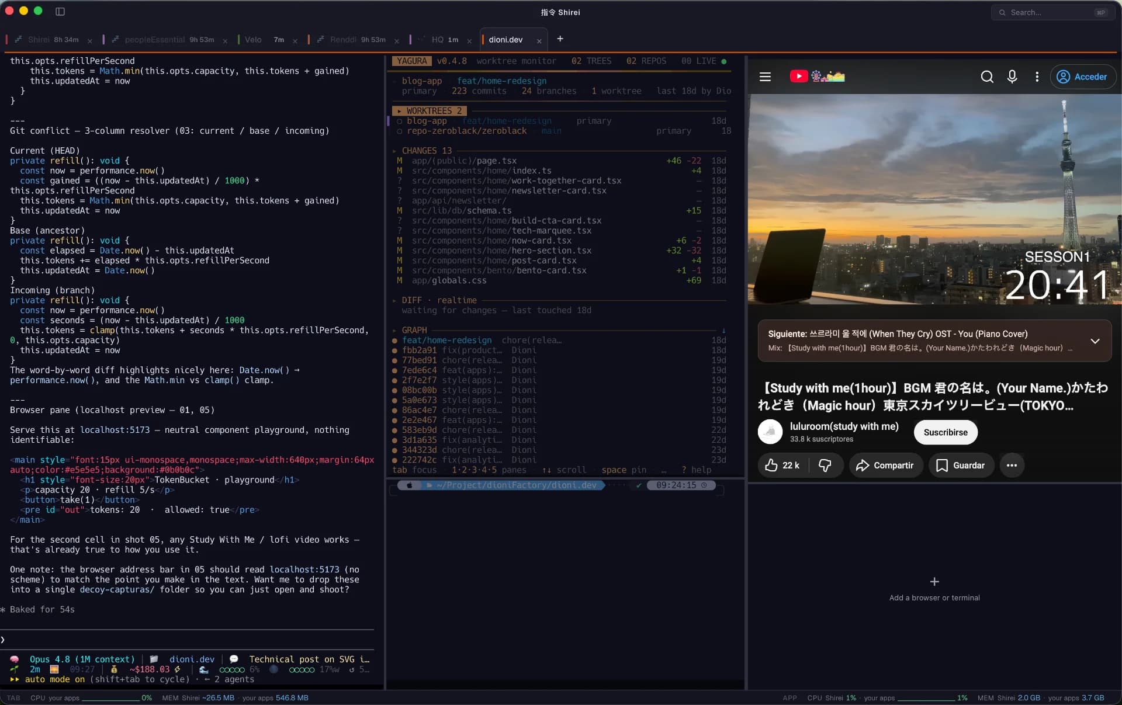Select repo-zeroblack/zeroblack worktree marker

click(x=399, y=131)
